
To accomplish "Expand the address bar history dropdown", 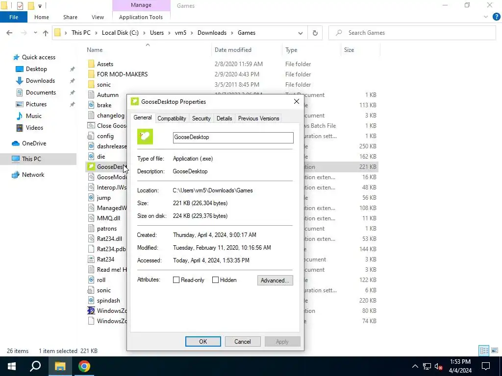I will [301, 33].
